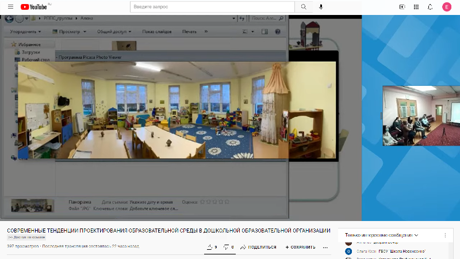The width and height of the screenshot is (460, 259).
Task: Toggle the preview pane icon
Action: (264, 32)
